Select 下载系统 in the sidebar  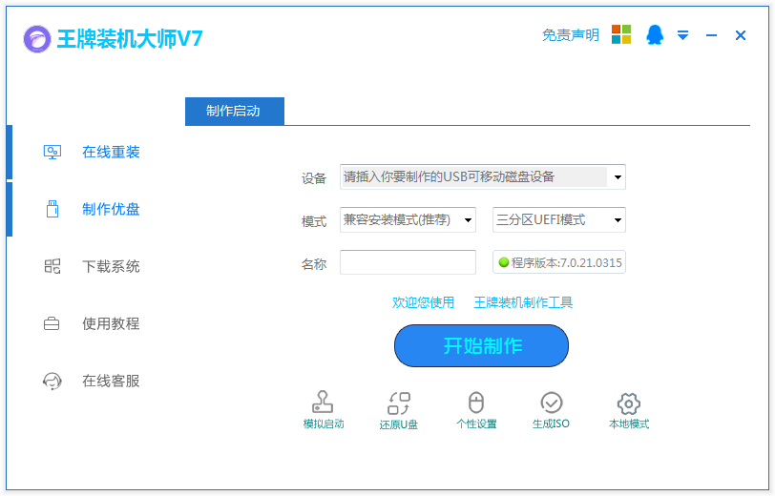coord(111,266)
